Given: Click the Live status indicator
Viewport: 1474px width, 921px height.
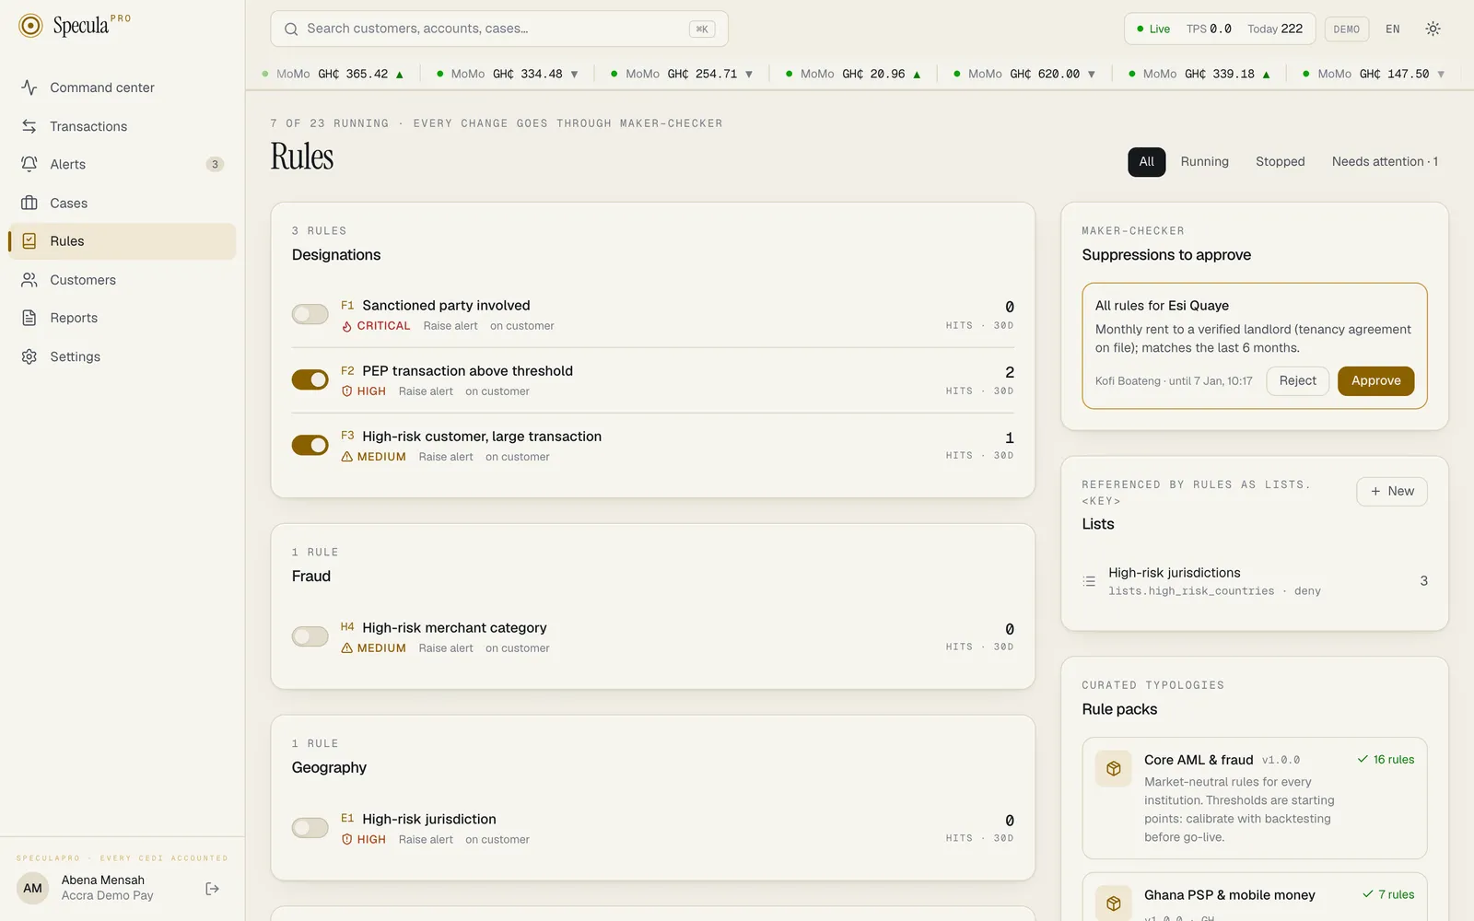Looking at the screenshot, I should 1152,29.
